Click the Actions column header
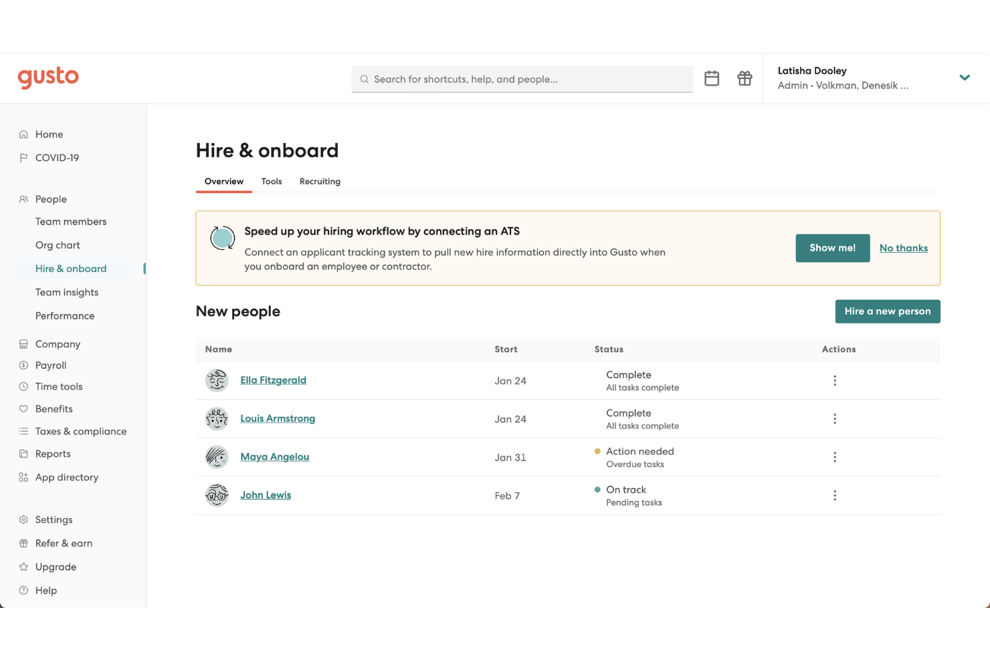The width and height of the screenshot is (990, 660). (839, 350)
